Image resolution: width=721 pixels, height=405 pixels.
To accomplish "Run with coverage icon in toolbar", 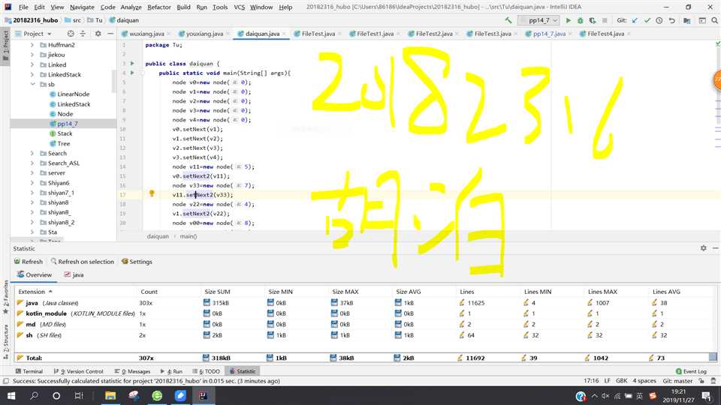I will point(593,20).
